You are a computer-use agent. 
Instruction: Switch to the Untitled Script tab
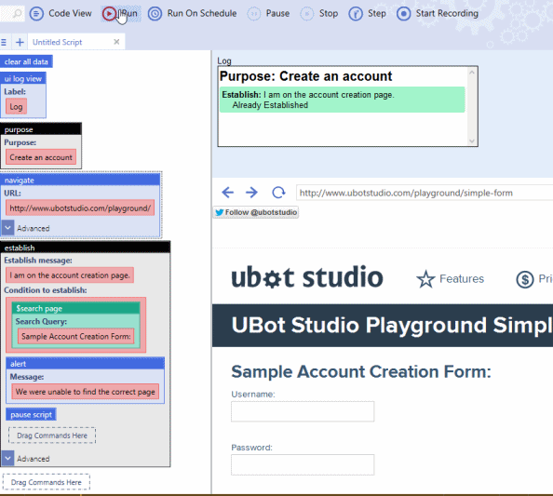tap(57, 42)
